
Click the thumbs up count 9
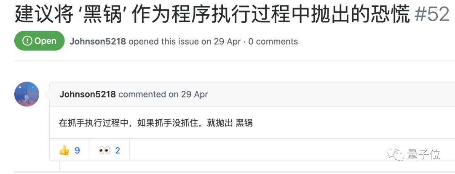pyautogui.click(x=77, y=150)
